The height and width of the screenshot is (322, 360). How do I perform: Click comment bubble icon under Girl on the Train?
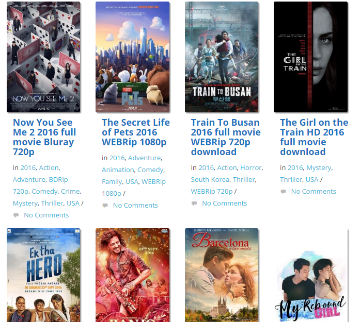[284, 192]
